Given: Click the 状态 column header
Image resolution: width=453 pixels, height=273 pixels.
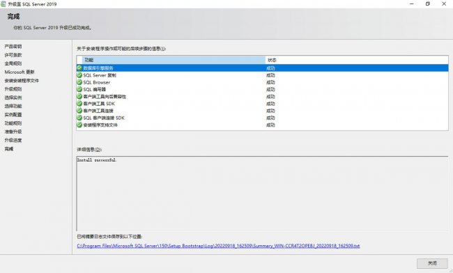Looking at the screenshot, I should [x=357, y=60].
